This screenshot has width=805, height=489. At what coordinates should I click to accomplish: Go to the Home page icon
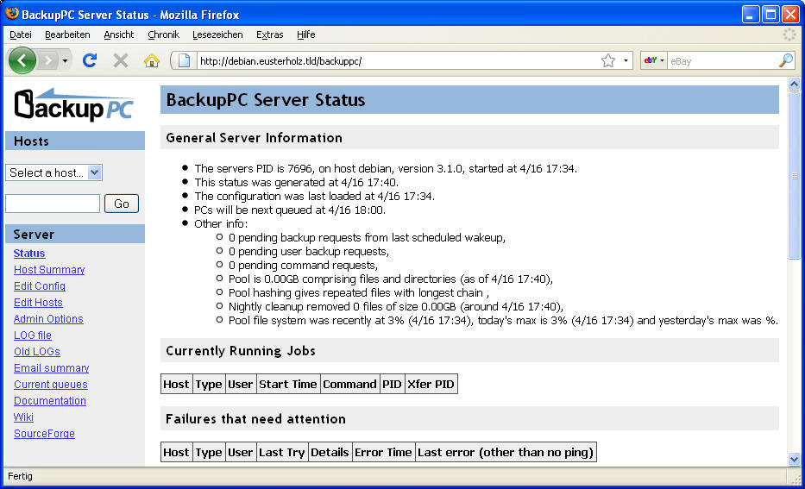(x=152, y=60)
